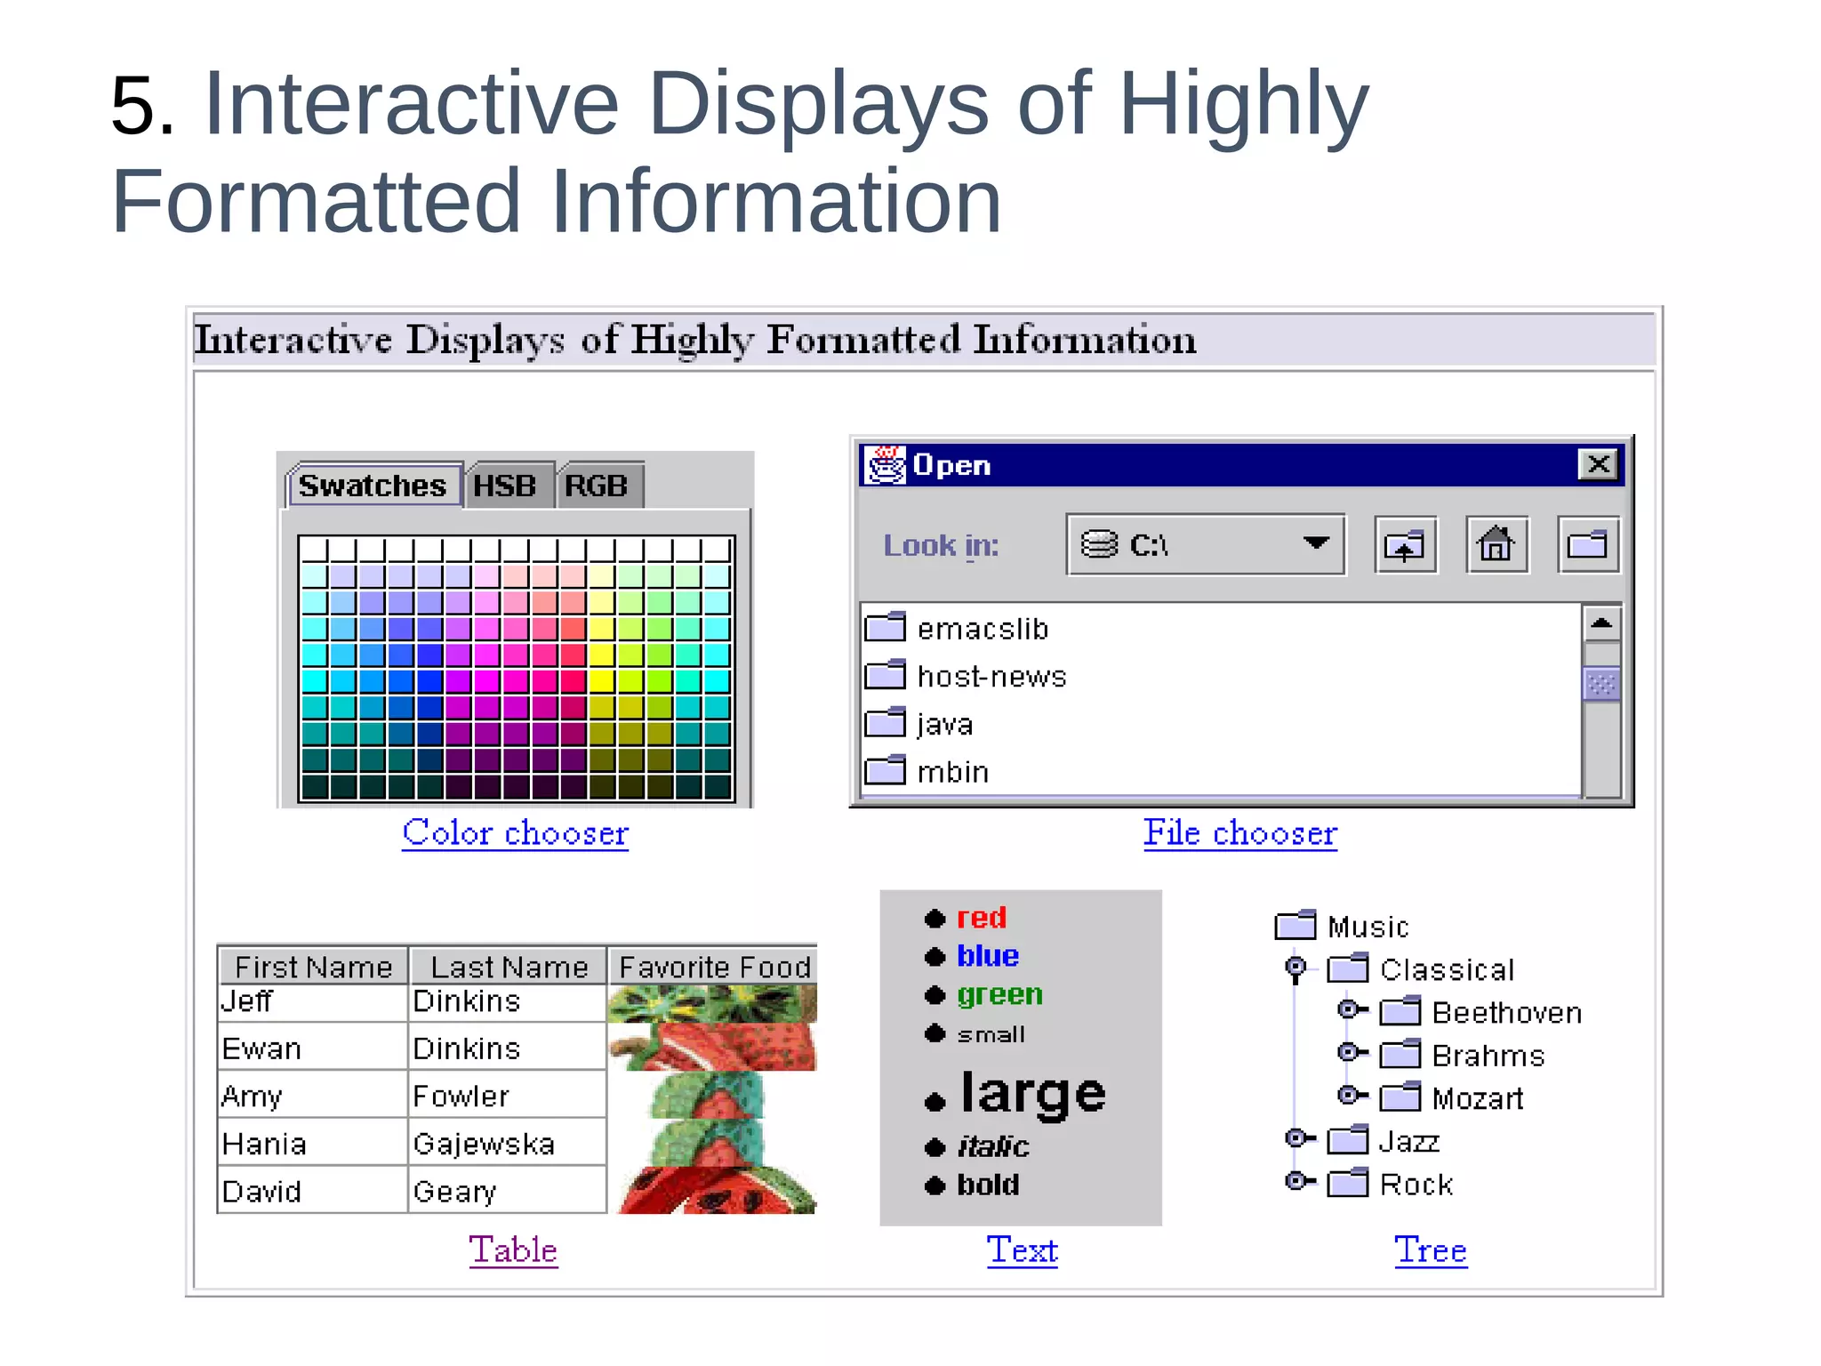Pick the bright yellow swatch
1821x1366 pixels.
click(x=602, y=682)
